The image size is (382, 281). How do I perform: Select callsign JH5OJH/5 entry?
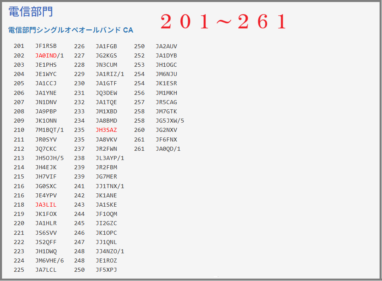50,158
